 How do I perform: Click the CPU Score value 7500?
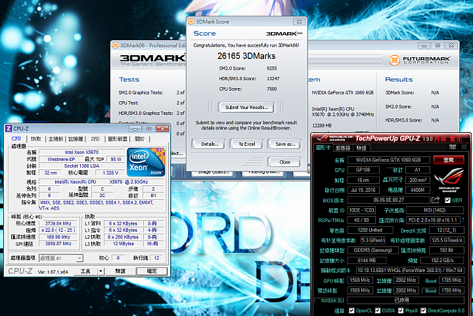tap(271, 89)
